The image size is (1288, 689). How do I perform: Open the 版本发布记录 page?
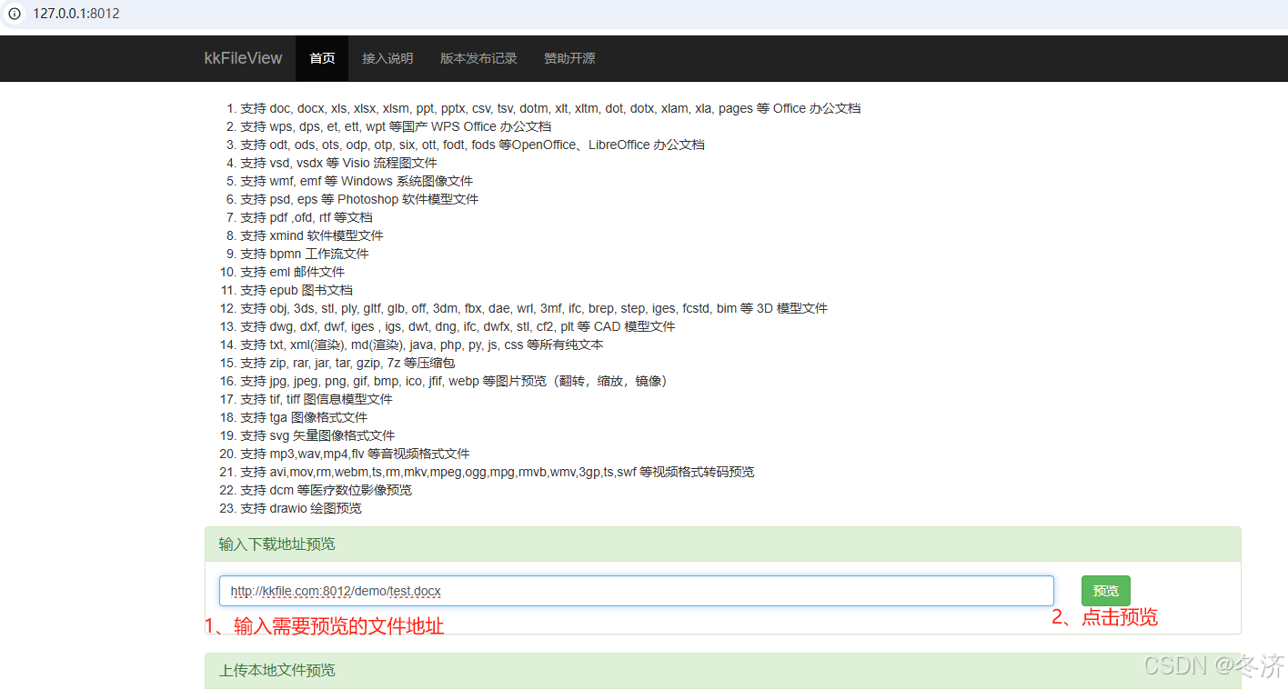478,58
